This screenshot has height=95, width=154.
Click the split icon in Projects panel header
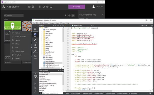click(x=61, y=25)
